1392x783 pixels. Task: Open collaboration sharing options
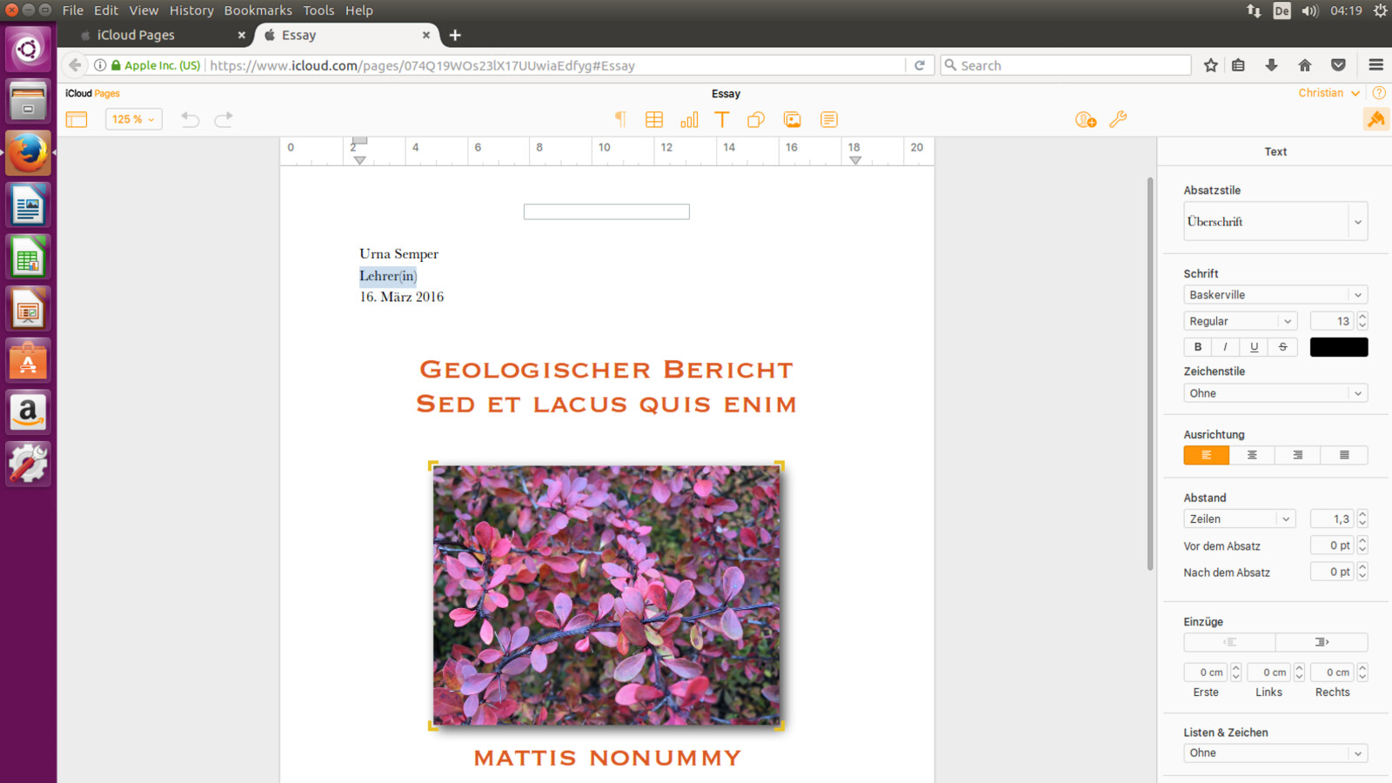point(1084,119)
